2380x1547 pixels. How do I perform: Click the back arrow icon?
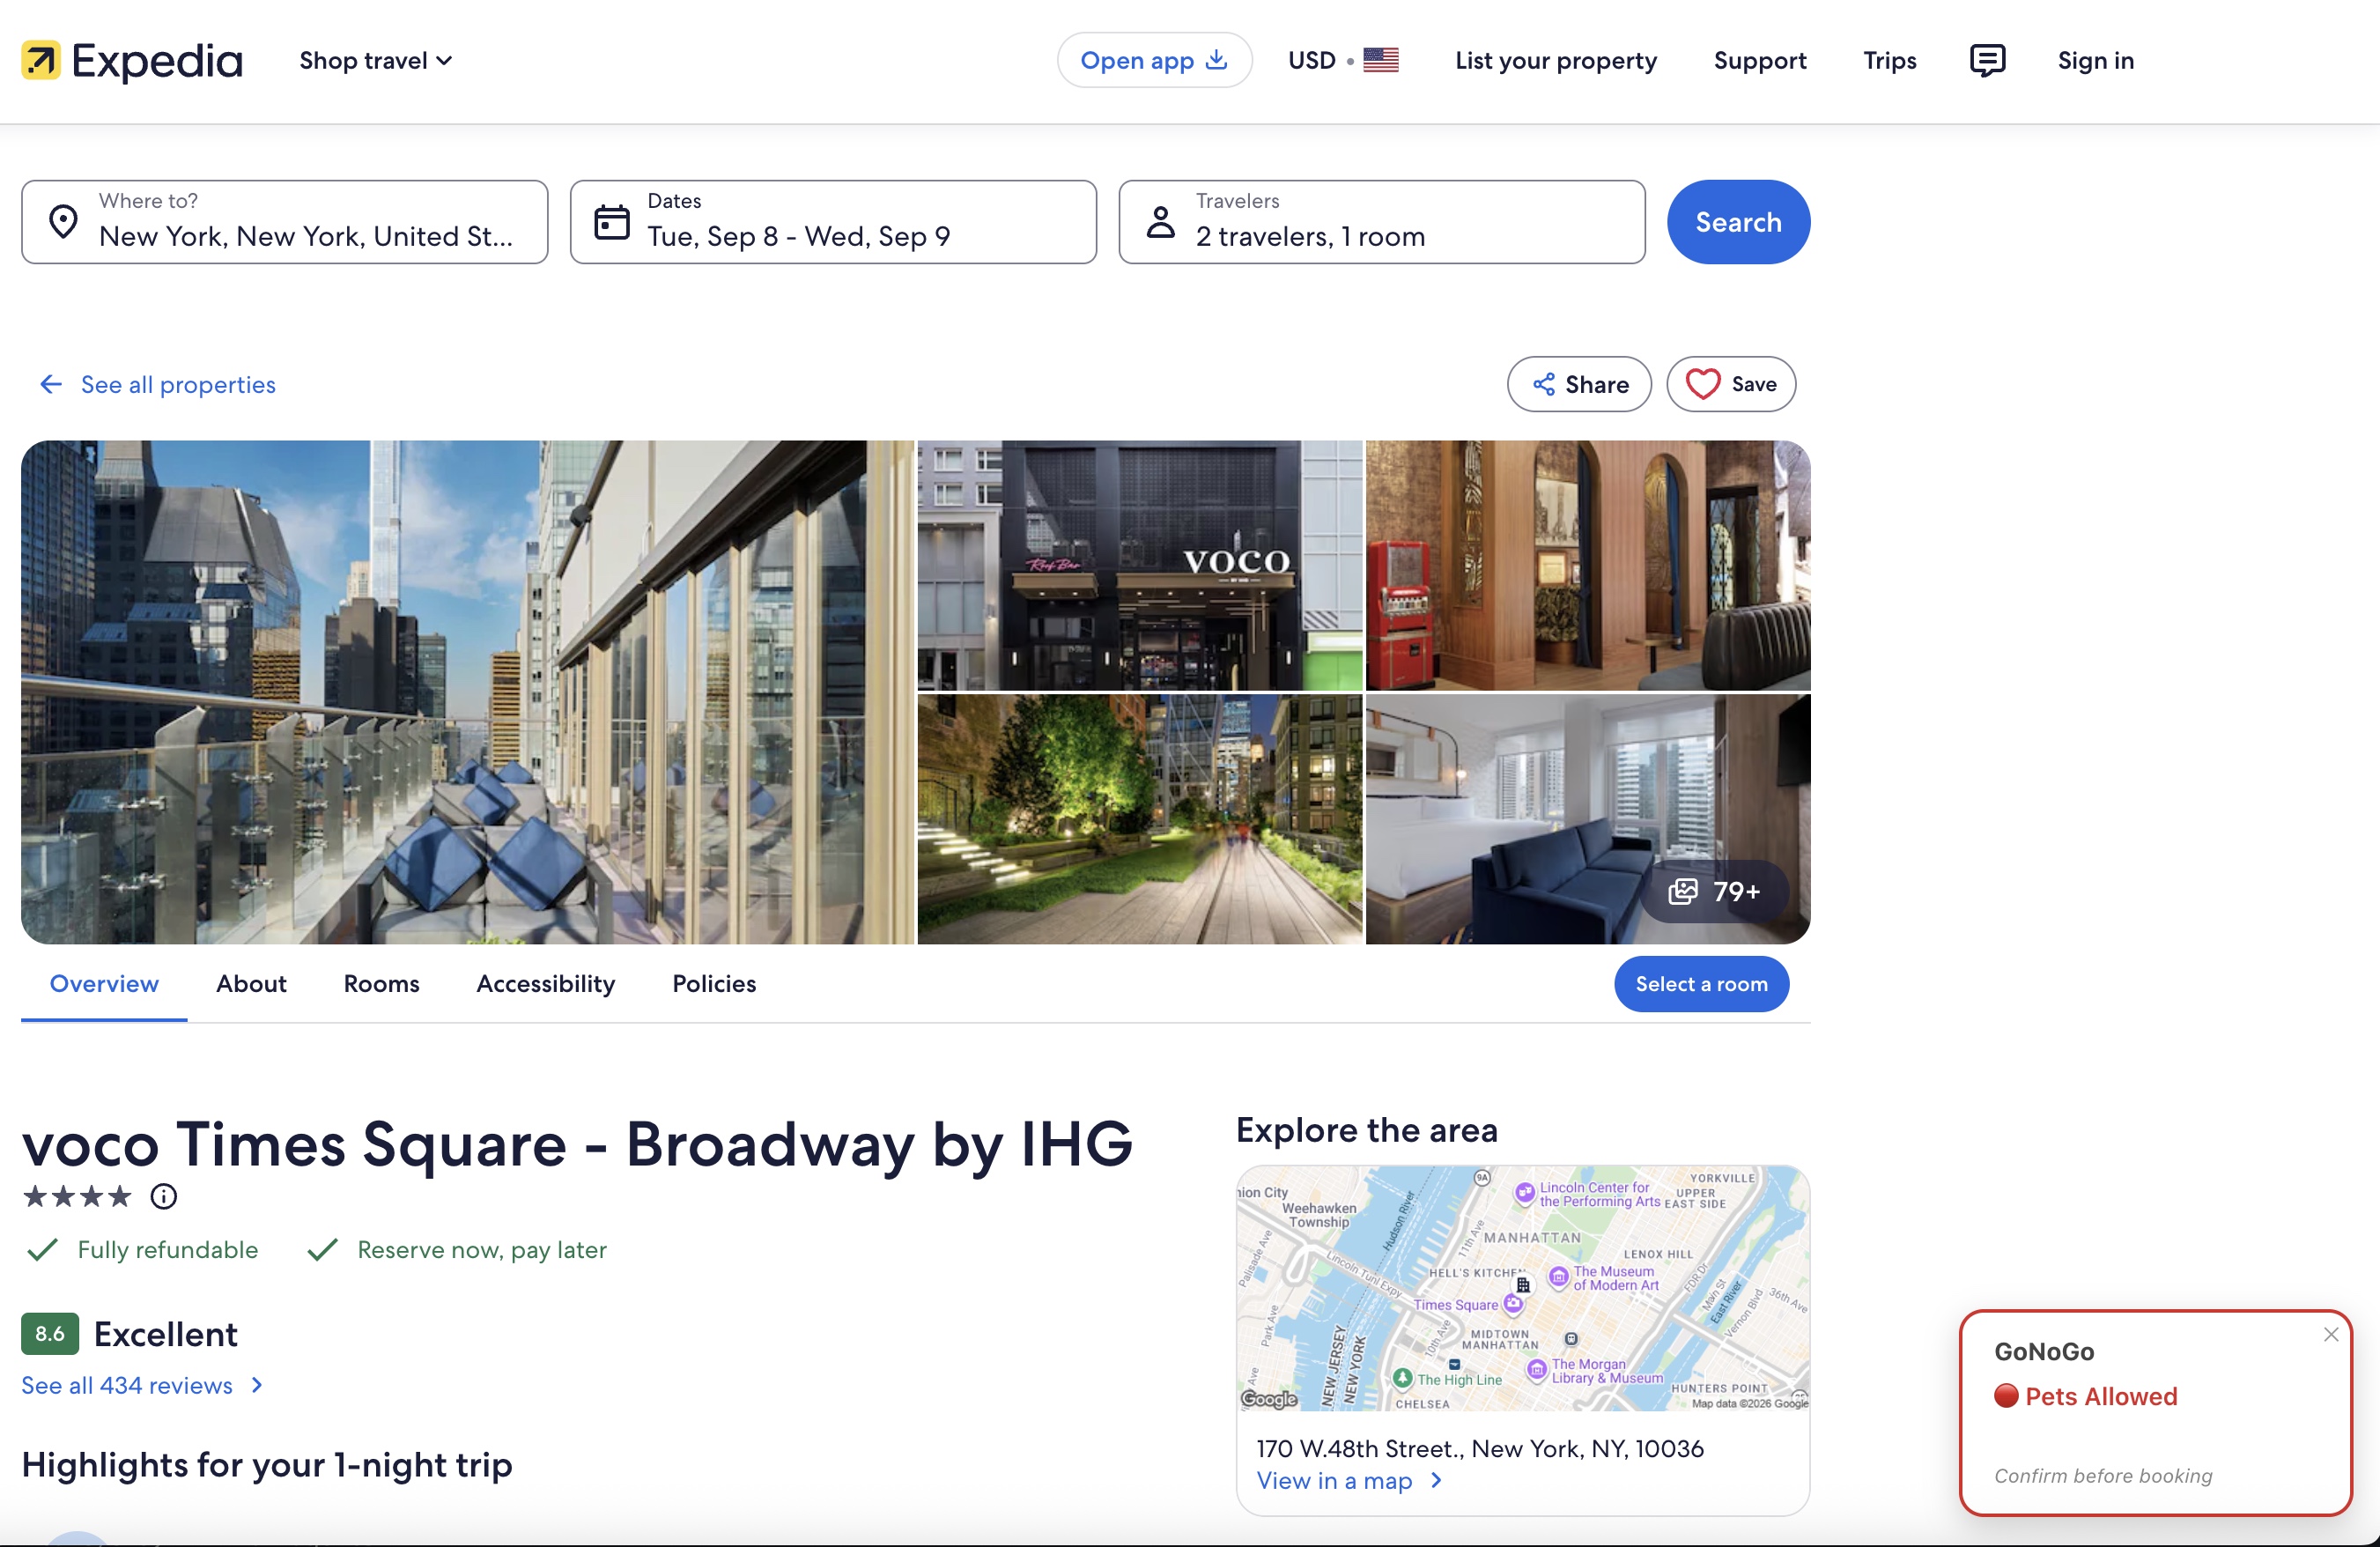(x=50, y=384)
